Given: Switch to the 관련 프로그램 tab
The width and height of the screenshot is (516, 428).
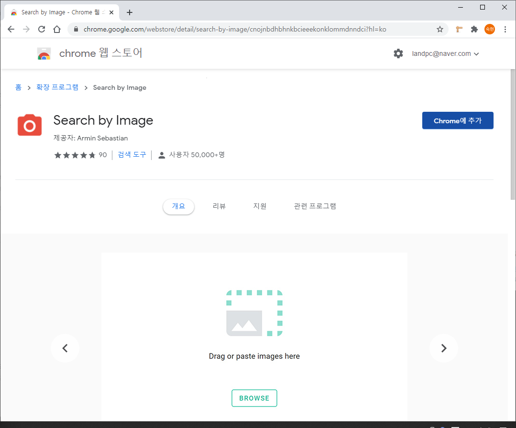Looking at the screenshot, I should tap(315, 206).
